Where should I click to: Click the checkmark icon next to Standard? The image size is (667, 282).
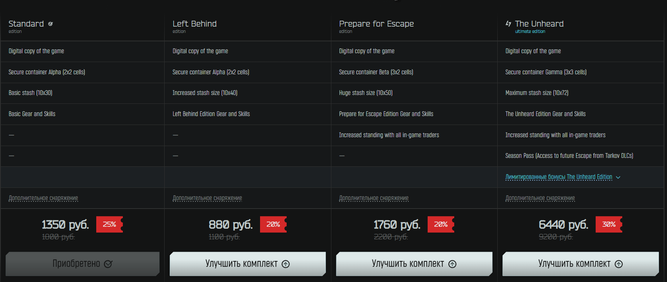coord(51,24)
